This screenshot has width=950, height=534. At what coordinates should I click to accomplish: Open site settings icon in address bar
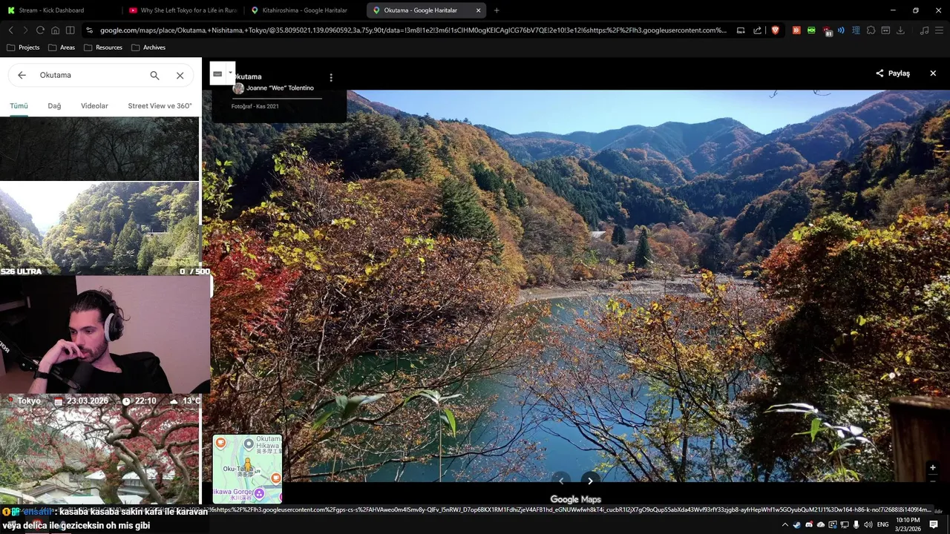[89, 30]
